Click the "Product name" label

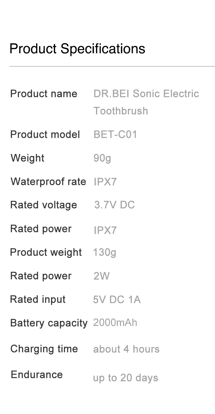pos(44,94)
